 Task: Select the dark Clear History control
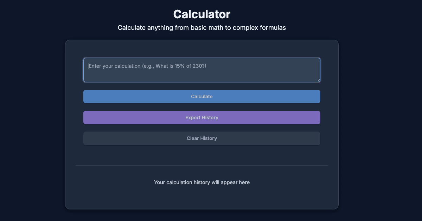[x=202, y=138]
